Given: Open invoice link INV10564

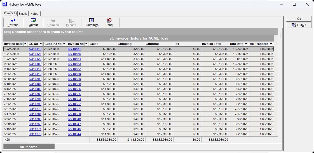Looking at the screenshot, I should 74,59.
